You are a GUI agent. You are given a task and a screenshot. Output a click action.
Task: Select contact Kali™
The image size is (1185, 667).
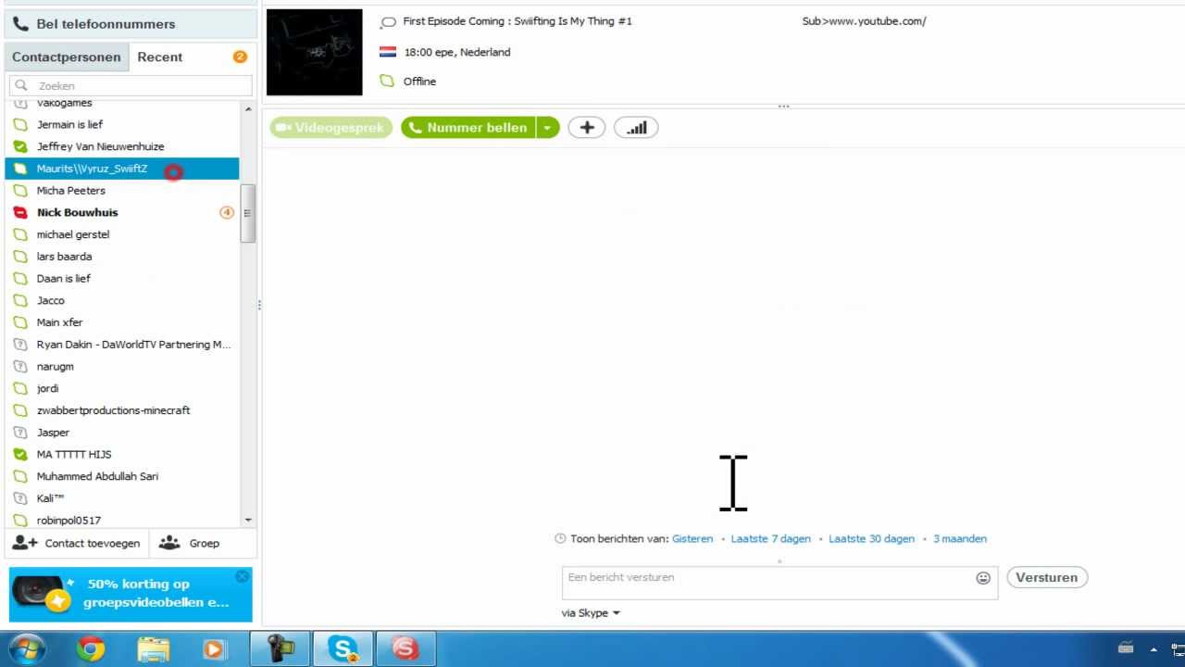tap(122, 498)
